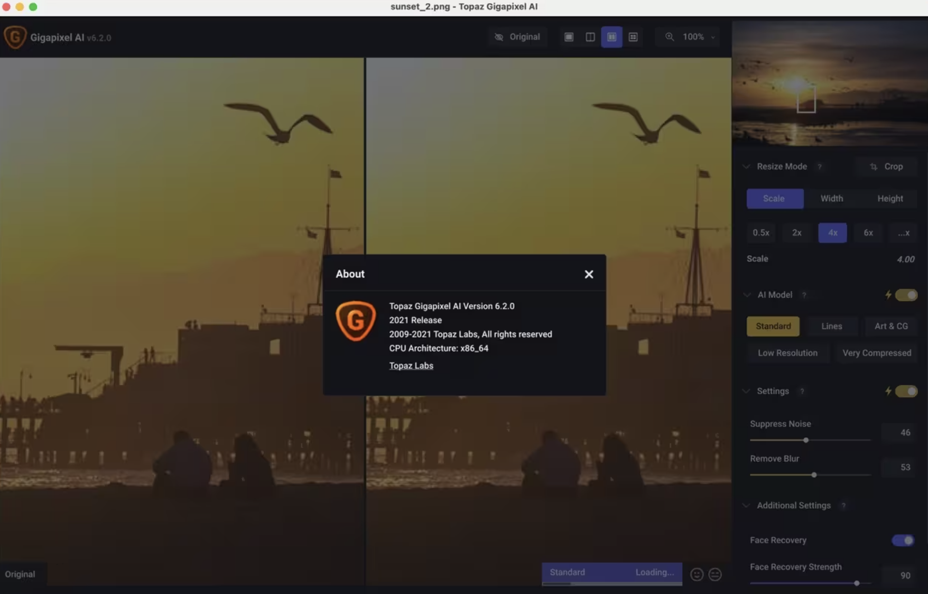Click the happy face feedback icon

(x=697, y=574)
